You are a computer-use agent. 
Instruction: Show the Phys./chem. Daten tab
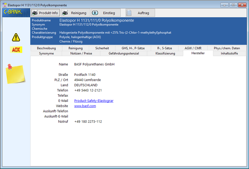pyautogui.click(x=227, y=48)
